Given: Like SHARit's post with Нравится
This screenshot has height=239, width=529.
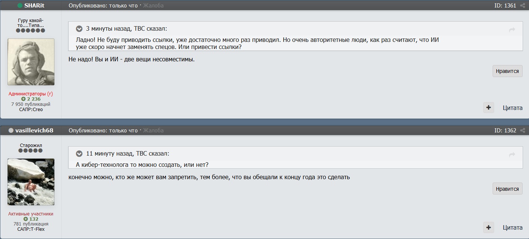Looking at the screenshot, I should click(507, 71).
